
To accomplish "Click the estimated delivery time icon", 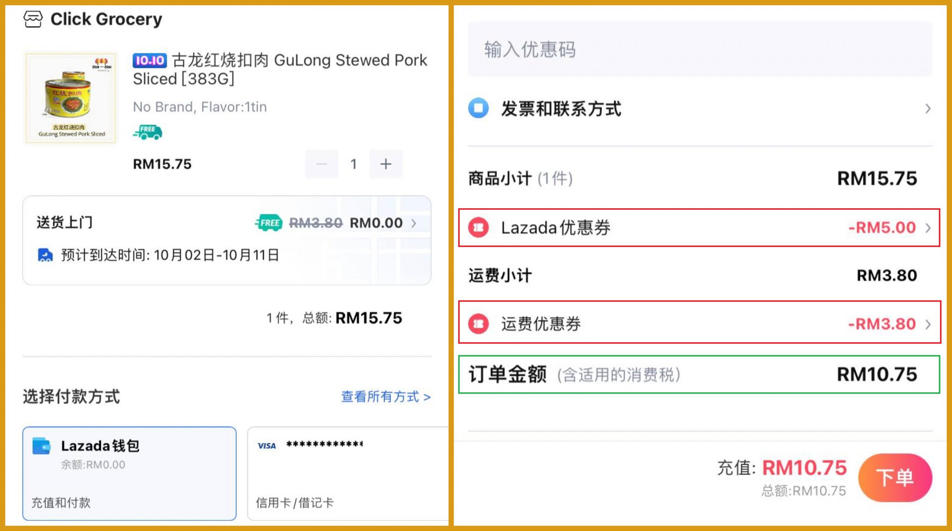I will 45,255.
